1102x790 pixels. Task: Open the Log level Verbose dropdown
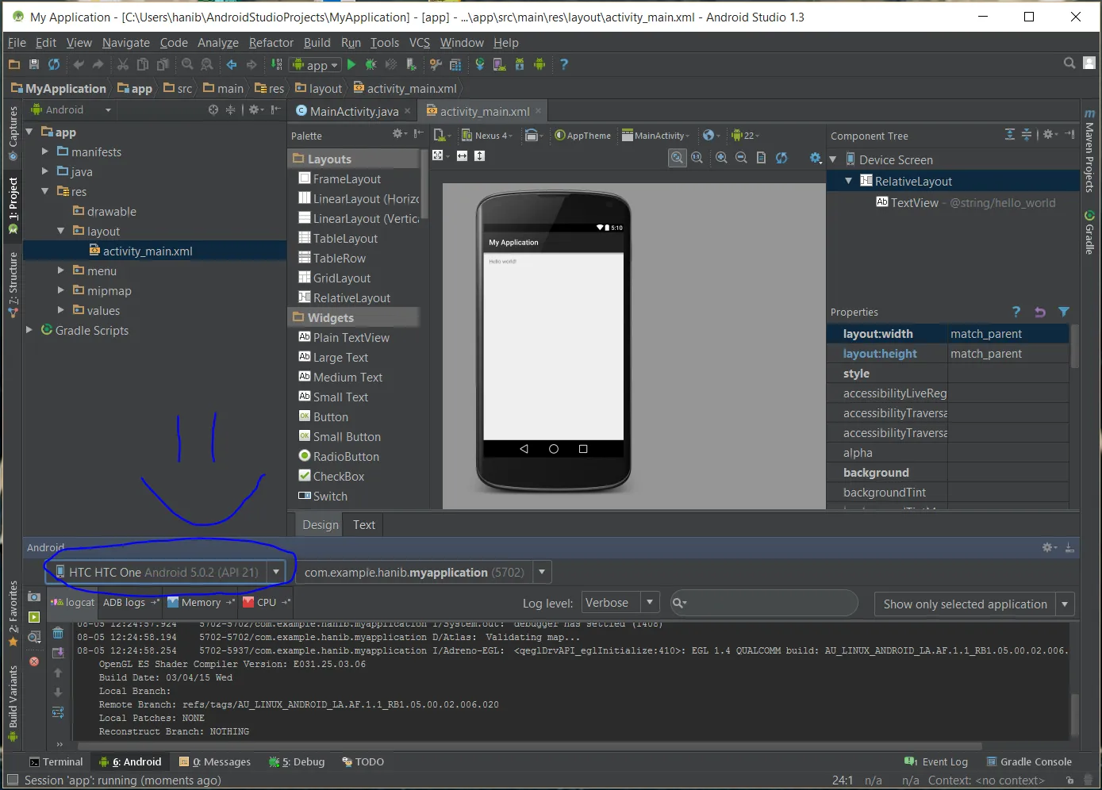(x=650, y=603)
